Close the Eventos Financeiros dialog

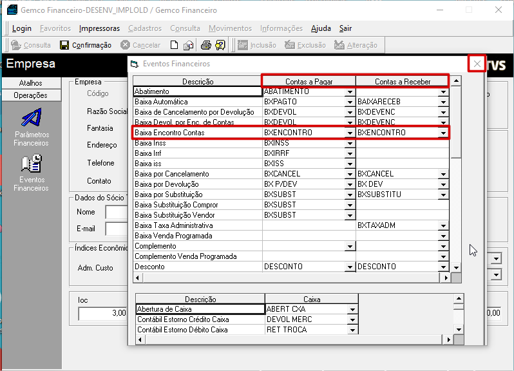477,64
